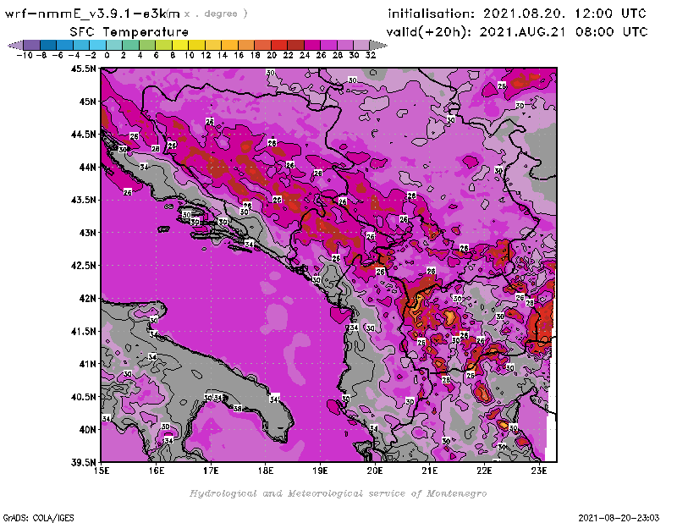Click the model title 'wrf-nmmE_v3.9.1-e3km'
The width and height of the screenshot is (677, 523).
[x=92, y=14]
